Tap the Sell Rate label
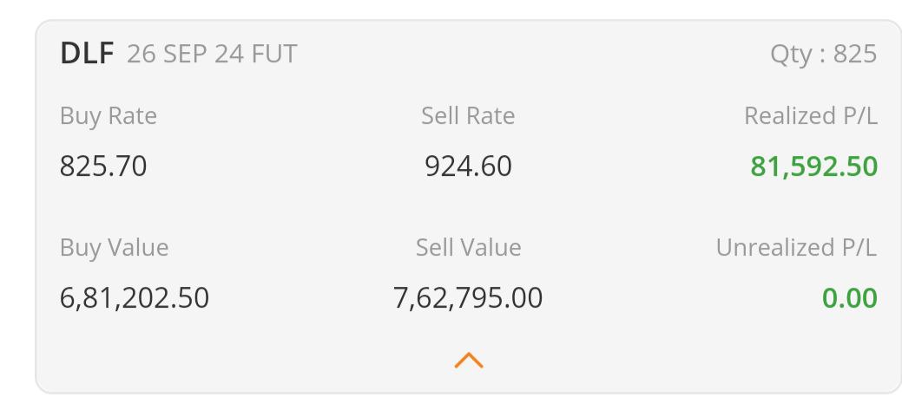Image resolution: width=902 pixels, height=410 pixels. click(x=468, y=116)
